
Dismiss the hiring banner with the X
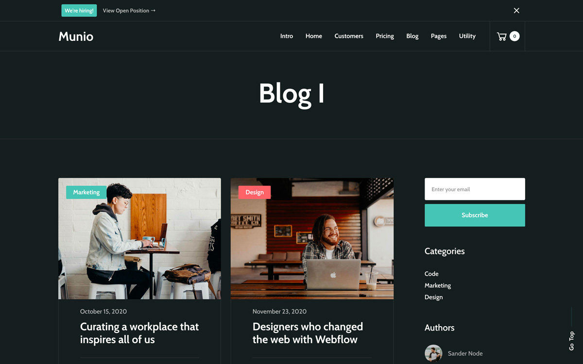pyautogui.click(x=516, y=11)
